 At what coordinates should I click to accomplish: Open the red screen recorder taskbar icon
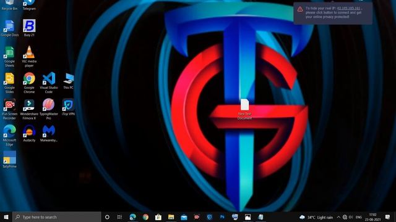tap(197, 217)
